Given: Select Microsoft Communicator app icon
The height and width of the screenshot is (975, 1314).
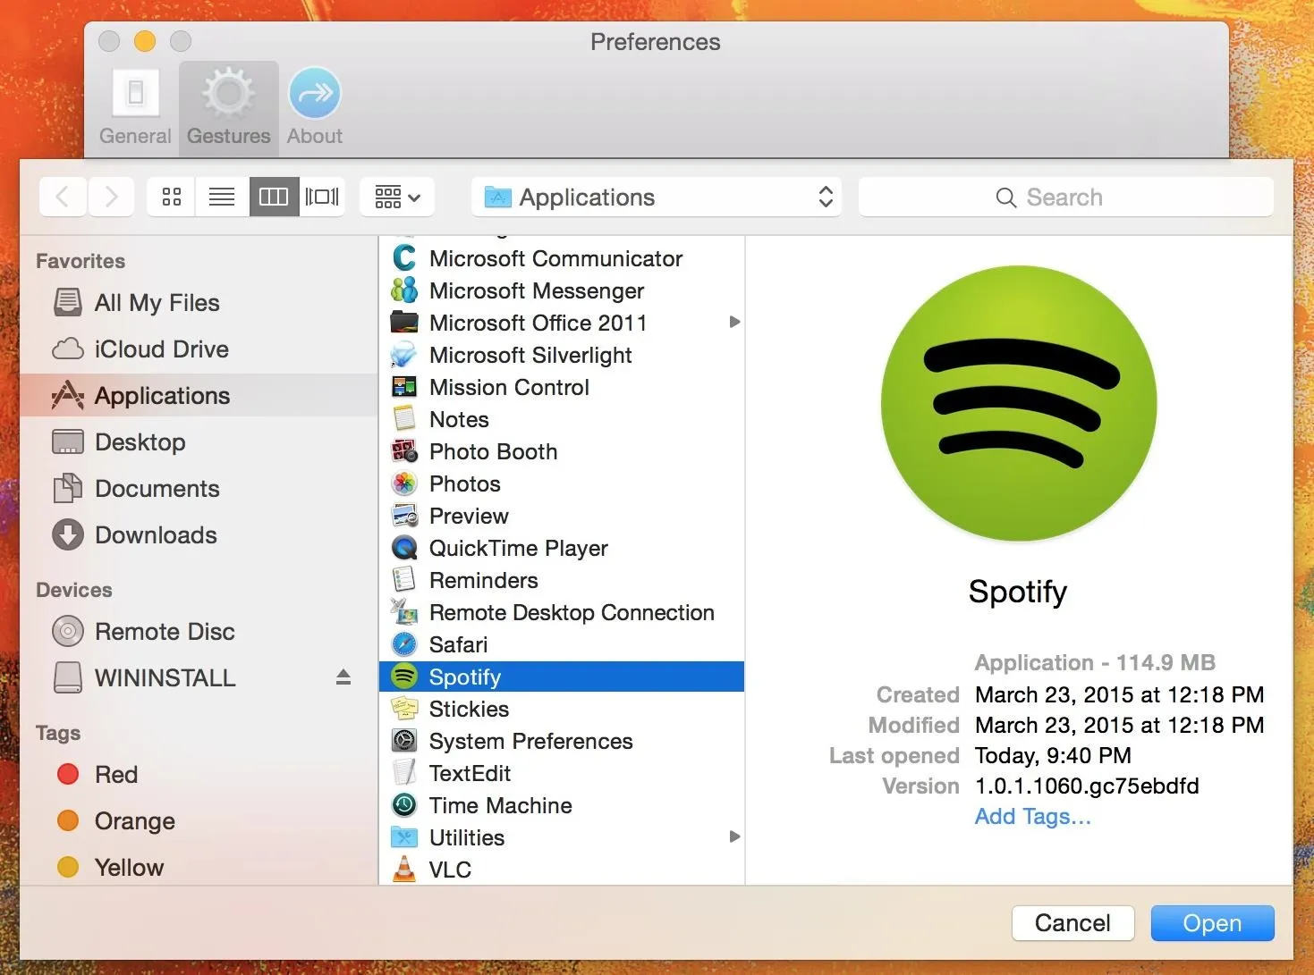Looking at the screenshot, I should pyautogui.click(x=404, y=258).
